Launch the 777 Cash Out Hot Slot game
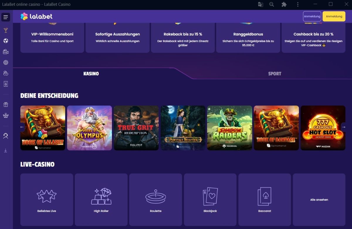 [x=323, y=128]
